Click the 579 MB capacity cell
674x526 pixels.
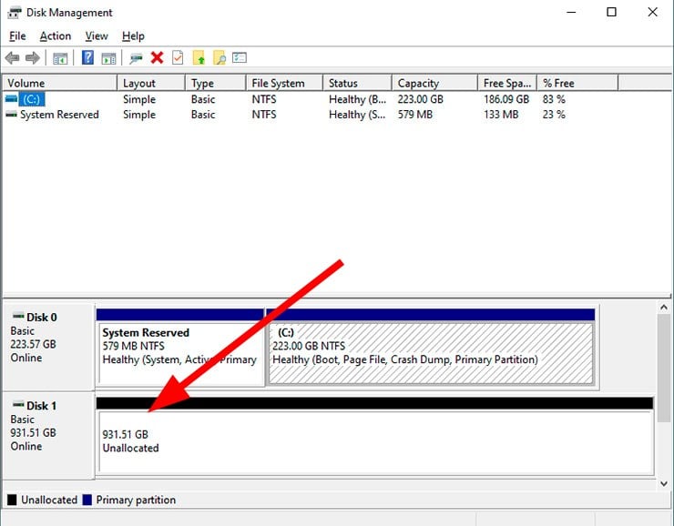[415, 115]
